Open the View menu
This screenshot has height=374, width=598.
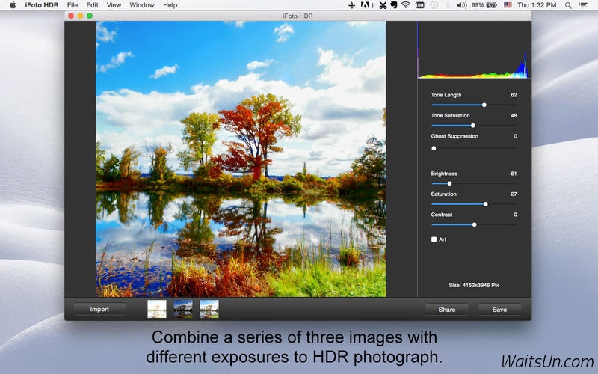[x=114, y=5]
